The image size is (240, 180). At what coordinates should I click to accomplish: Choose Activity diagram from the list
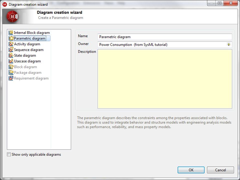[27, 44]
